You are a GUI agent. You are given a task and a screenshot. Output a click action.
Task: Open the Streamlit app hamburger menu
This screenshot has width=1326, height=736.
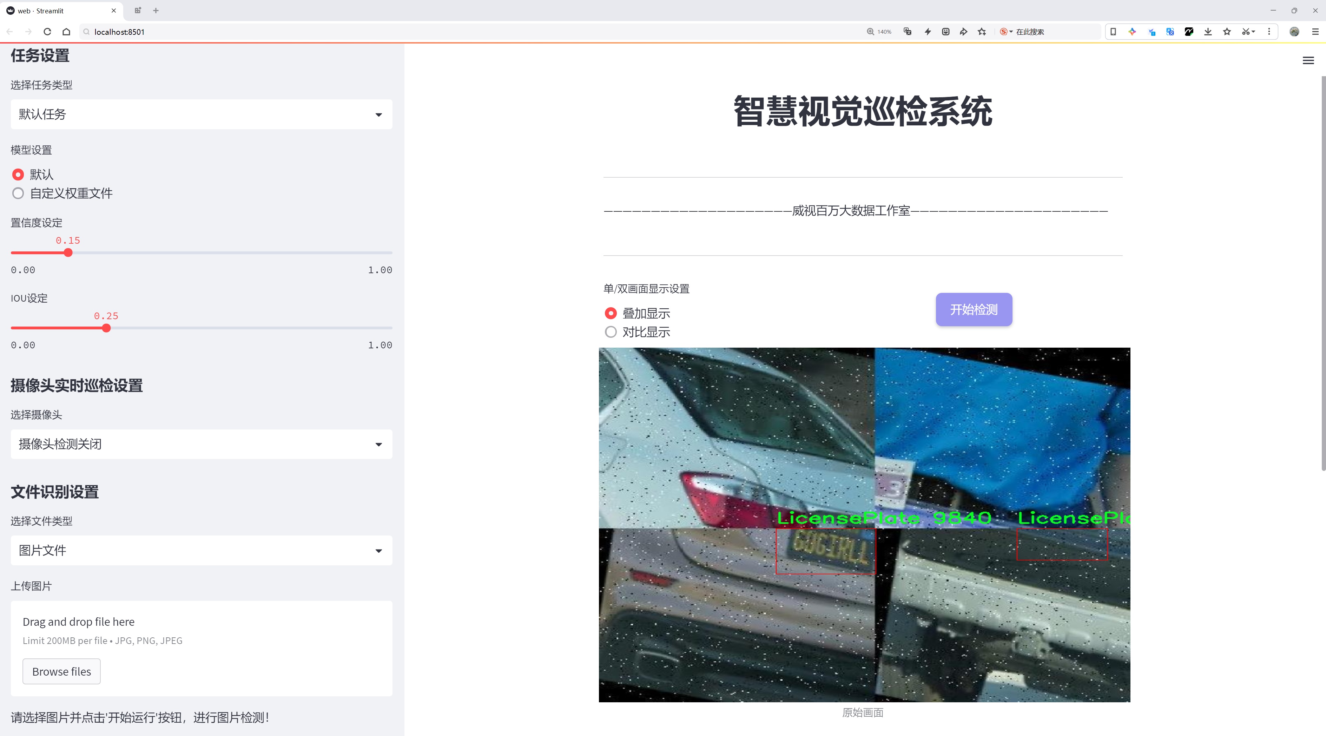point(1308,61)
